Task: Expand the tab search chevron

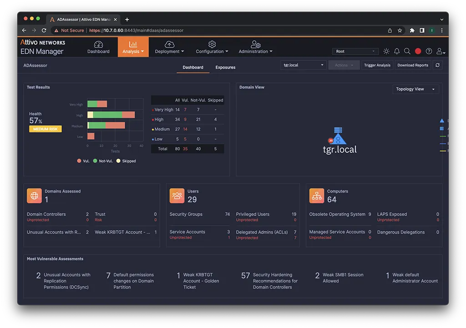Action: coord(441,19)
